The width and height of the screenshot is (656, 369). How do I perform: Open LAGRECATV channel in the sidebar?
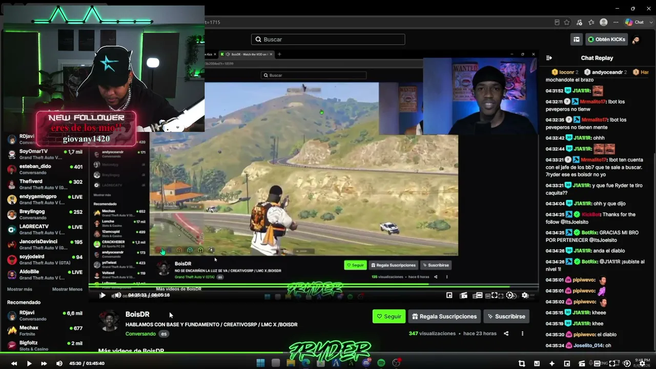45,230
